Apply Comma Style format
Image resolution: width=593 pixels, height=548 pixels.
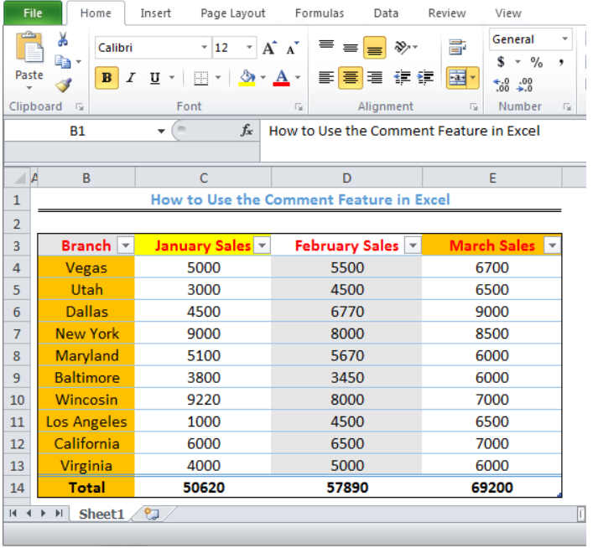pyautogui.click(x=561, y=62)
